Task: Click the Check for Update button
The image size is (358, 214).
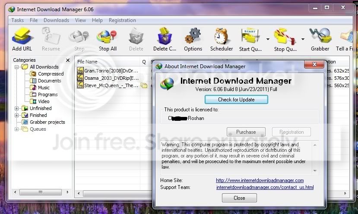Action: 236,100
